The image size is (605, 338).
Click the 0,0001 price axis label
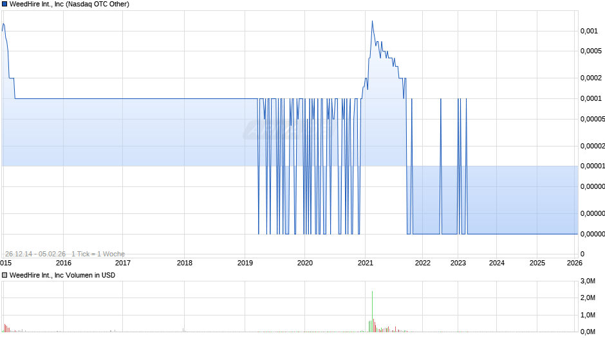click(591, 99)
